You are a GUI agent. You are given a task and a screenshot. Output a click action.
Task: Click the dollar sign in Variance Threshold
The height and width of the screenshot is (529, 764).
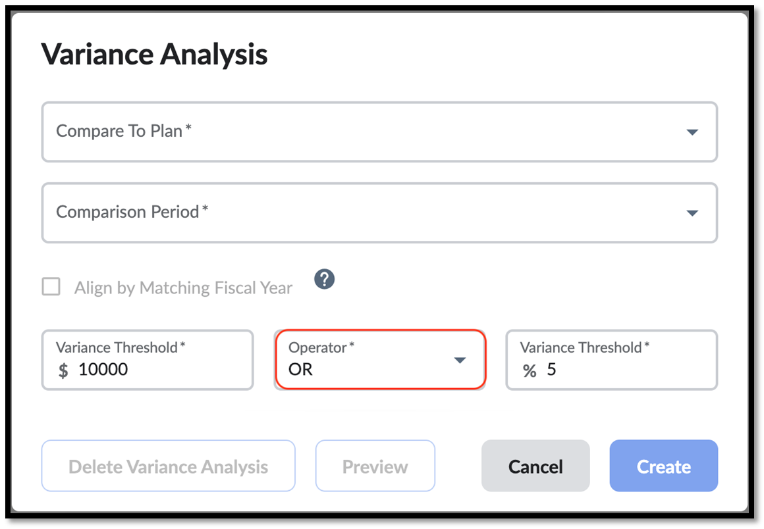[x=63, y=370]
